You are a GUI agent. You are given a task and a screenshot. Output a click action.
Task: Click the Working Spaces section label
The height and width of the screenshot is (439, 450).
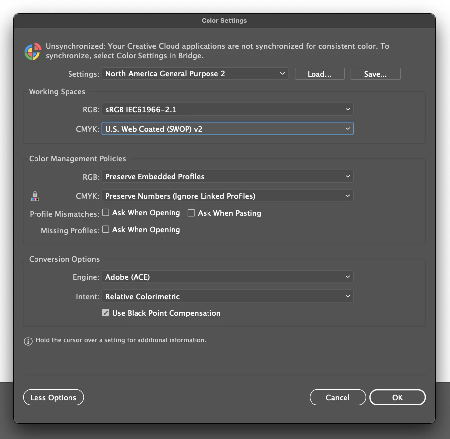pyautogui.click(x=57, y=92)
